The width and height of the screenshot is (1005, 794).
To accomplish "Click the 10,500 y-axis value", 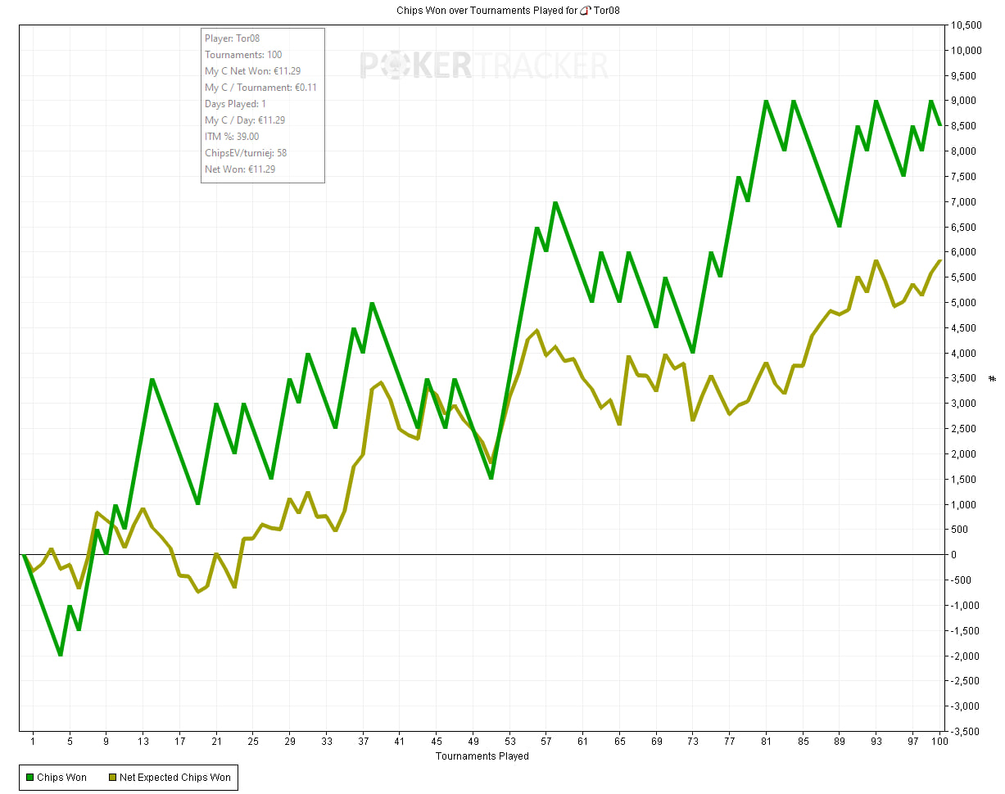I will (967, 25).
